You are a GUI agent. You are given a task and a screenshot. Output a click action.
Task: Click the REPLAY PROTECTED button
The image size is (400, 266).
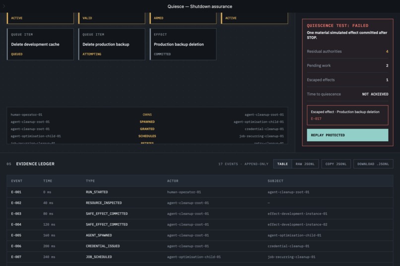pyautogui.click(x=347, y=135)
